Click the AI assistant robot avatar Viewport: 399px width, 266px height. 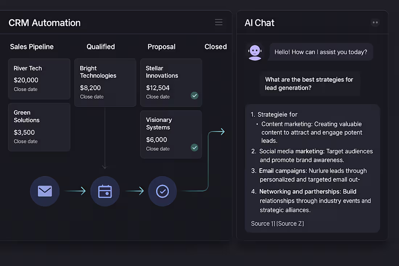[x=255, y=52]
